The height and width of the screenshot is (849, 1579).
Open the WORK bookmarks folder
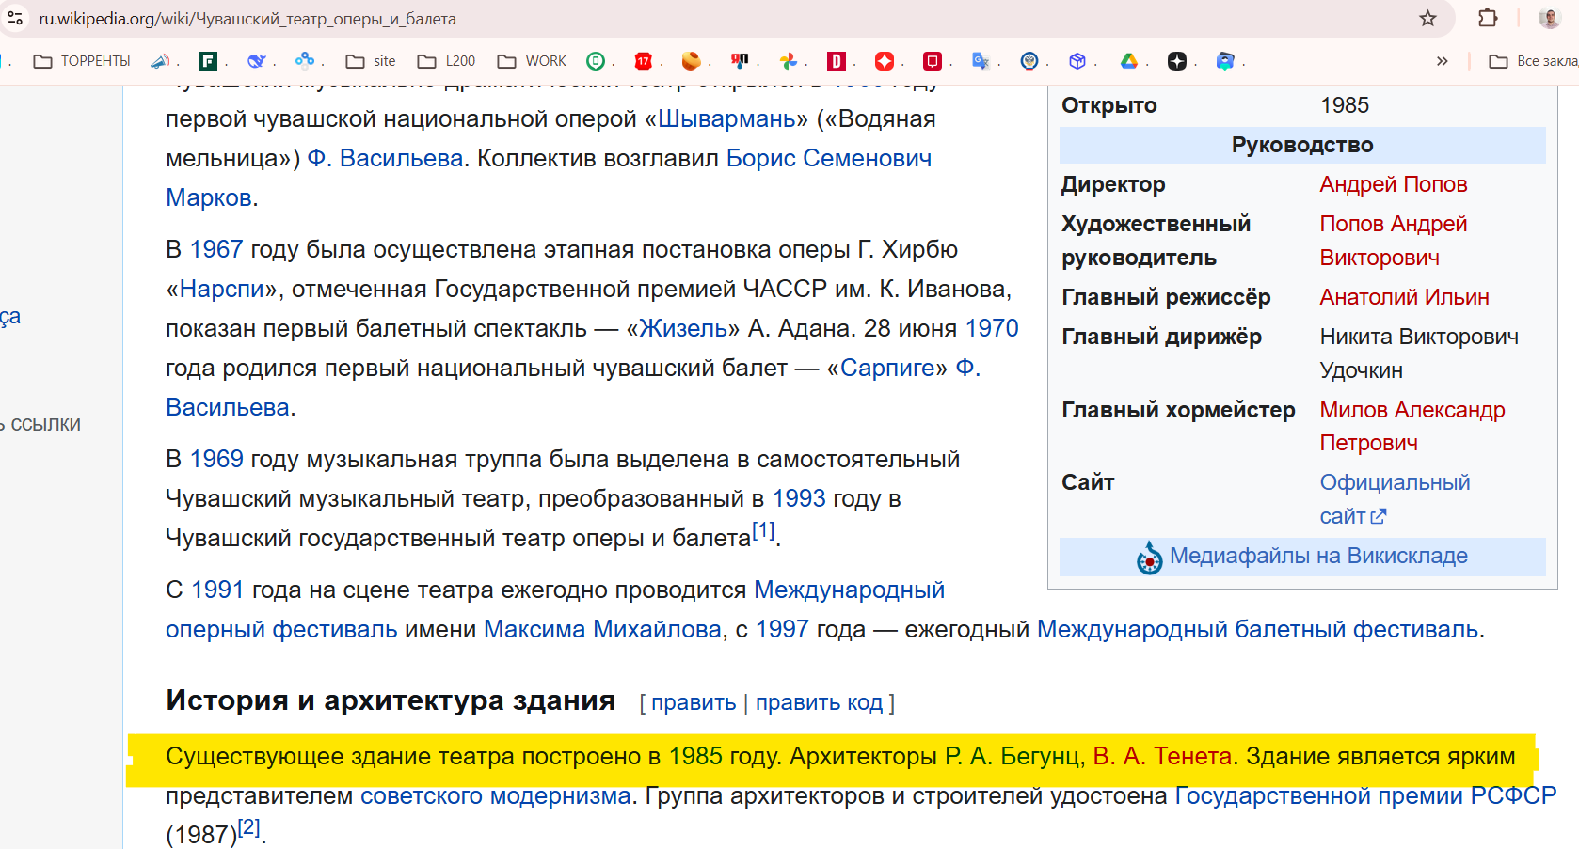(x=532, y=61)
